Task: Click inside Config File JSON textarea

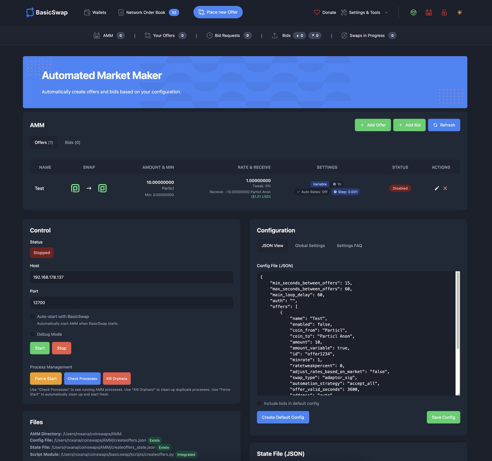Action: tap(356, 333)
